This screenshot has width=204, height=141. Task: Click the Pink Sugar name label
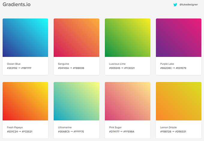click(115, 127)
